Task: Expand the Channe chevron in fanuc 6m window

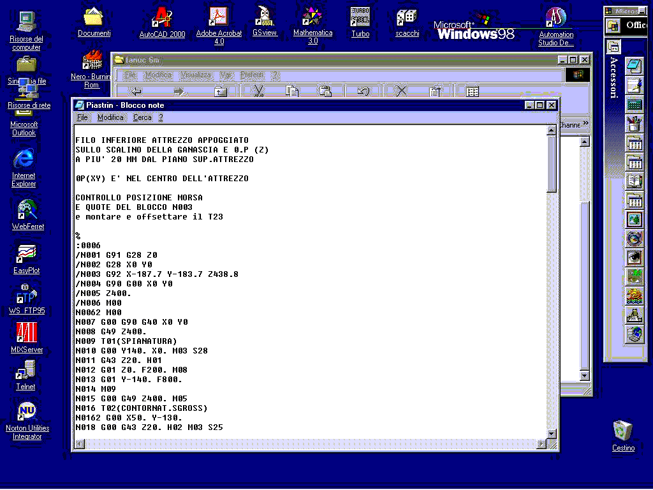Action: click(587, 123)
